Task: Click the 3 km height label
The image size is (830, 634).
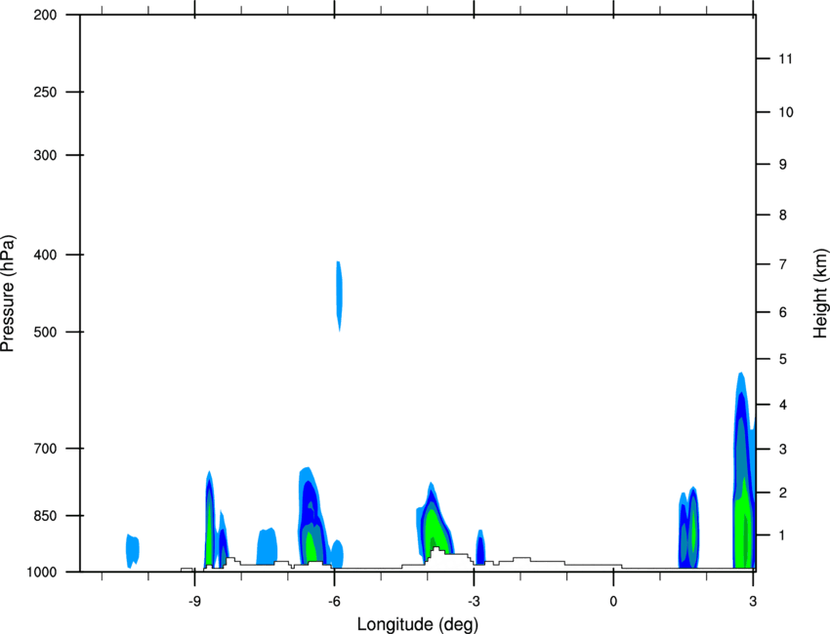Action: 783,449
